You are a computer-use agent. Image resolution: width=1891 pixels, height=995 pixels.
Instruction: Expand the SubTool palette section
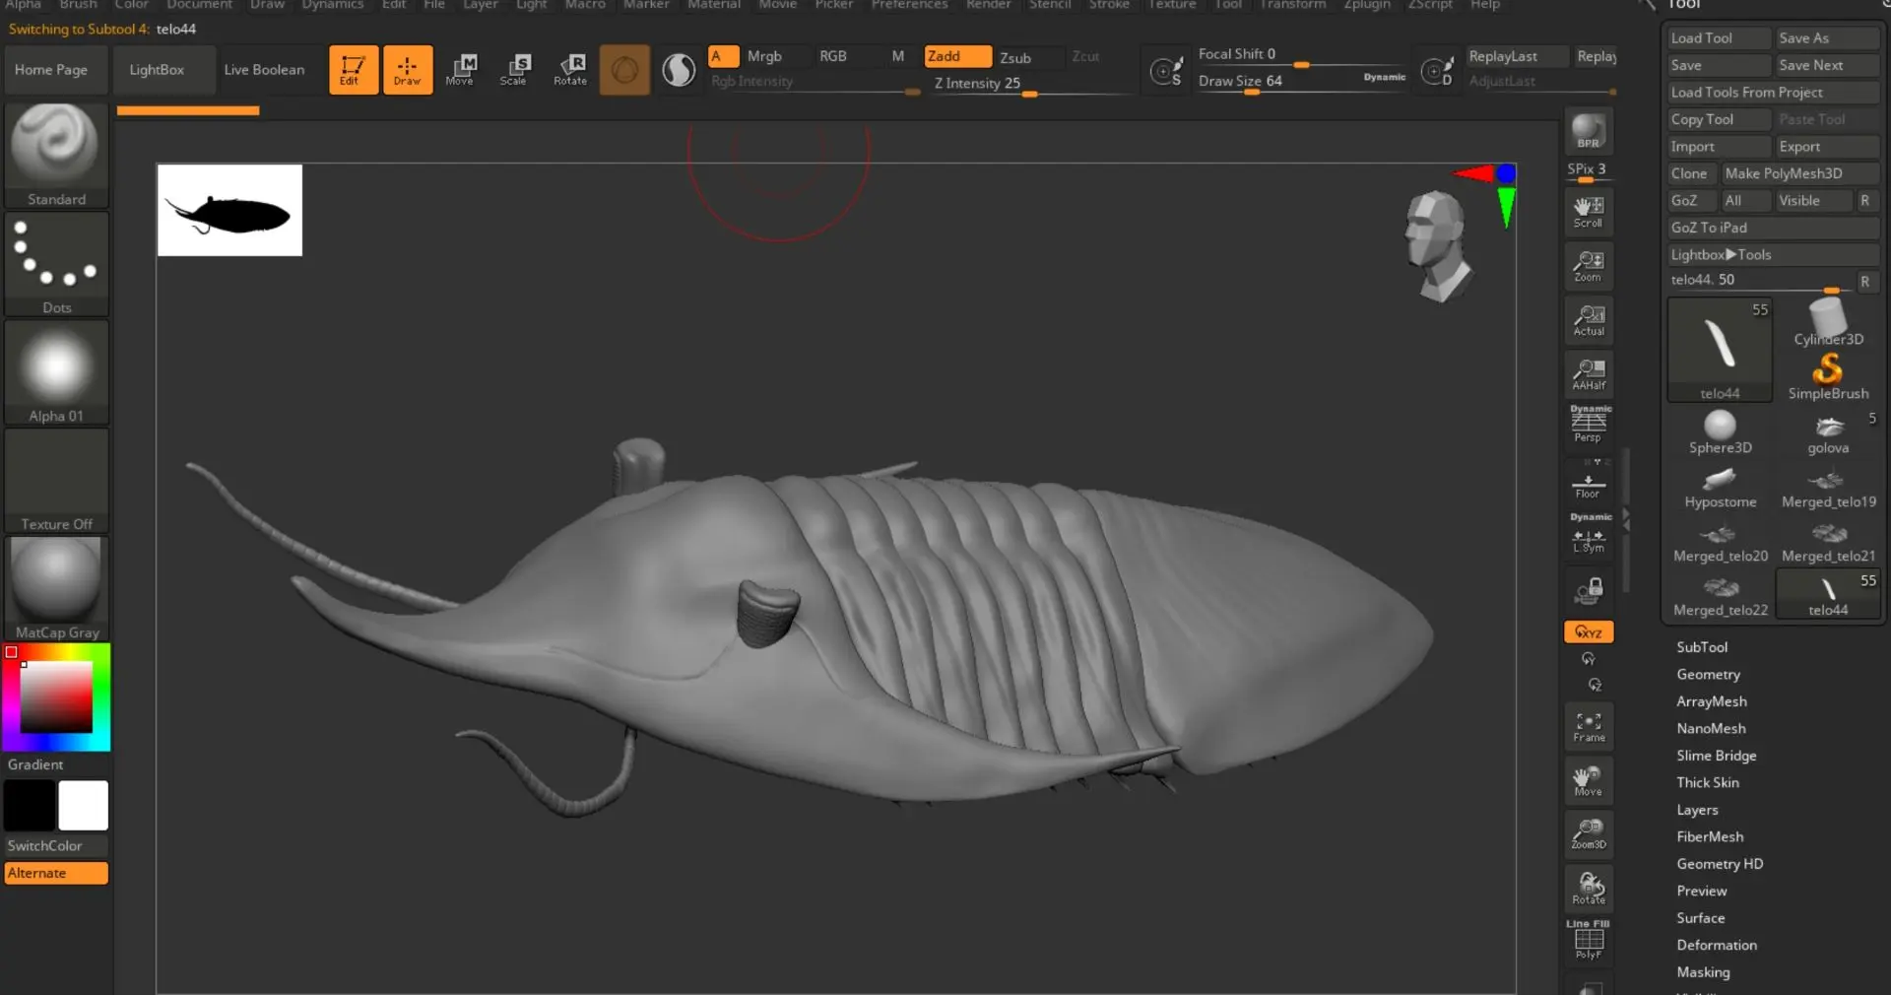1701,647
